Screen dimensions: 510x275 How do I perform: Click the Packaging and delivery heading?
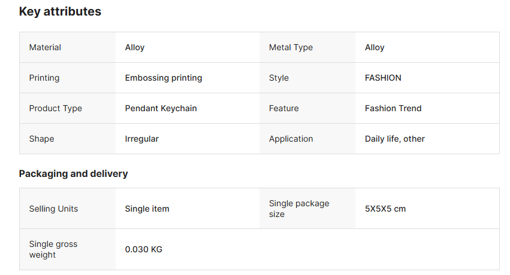coord(73,174)
